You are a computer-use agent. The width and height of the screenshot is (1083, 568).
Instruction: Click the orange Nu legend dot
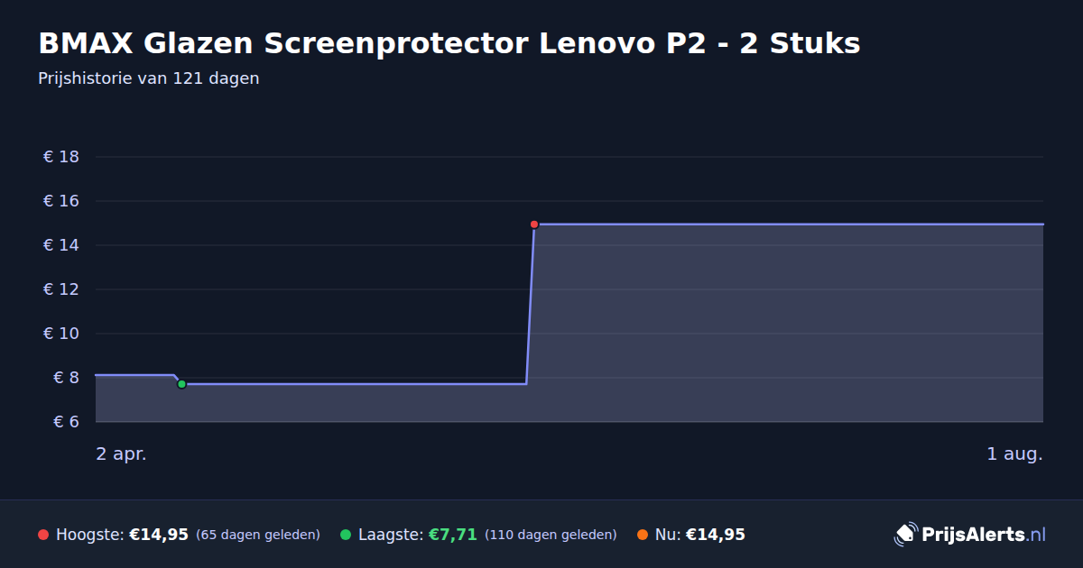(643, 535)
